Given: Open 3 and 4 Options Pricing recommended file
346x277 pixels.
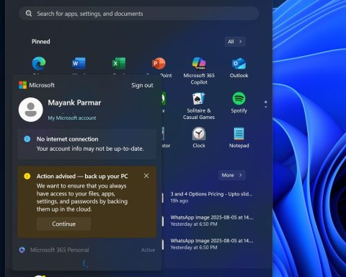Looking at the screenshot, I should (x=208, y=197).
